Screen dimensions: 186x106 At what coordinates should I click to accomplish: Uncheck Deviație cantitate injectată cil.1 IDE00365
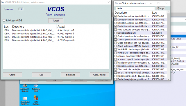(115, 16)
